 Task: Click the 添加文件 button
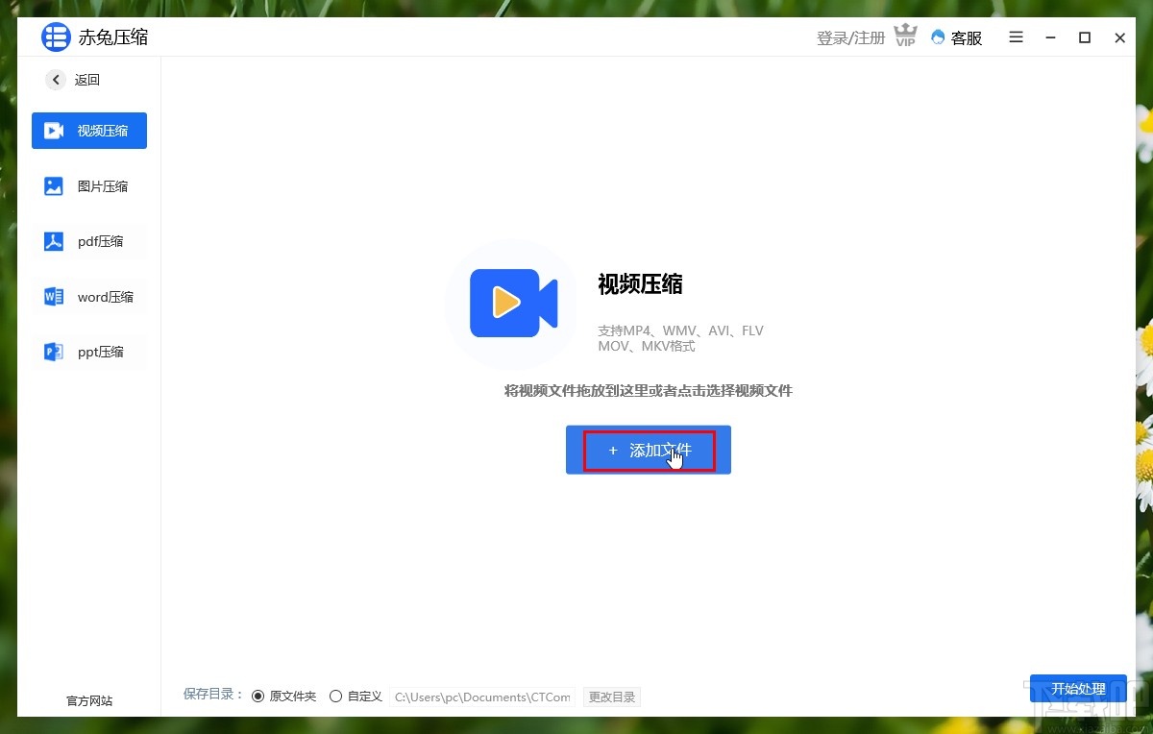tap(649, 450)
